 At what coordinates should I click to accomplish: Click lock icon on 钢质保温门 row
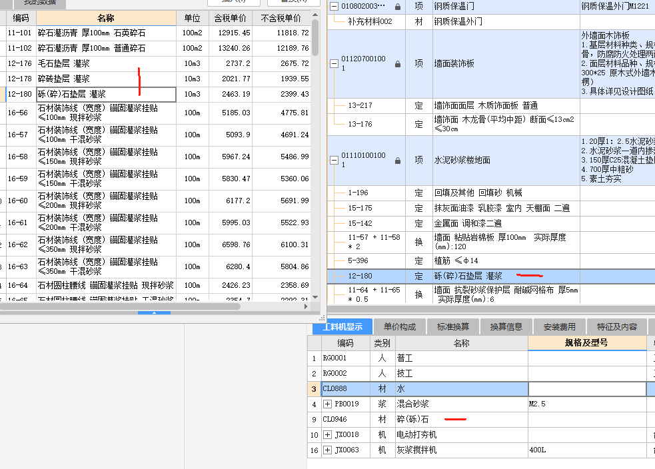pyautogui.click(x=398, y=7)
